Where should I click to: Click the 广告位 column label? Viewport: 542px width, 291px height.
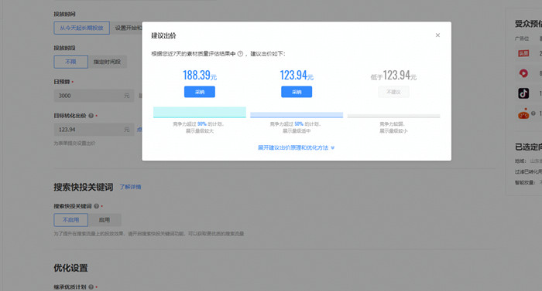click(x=522, y=39)
